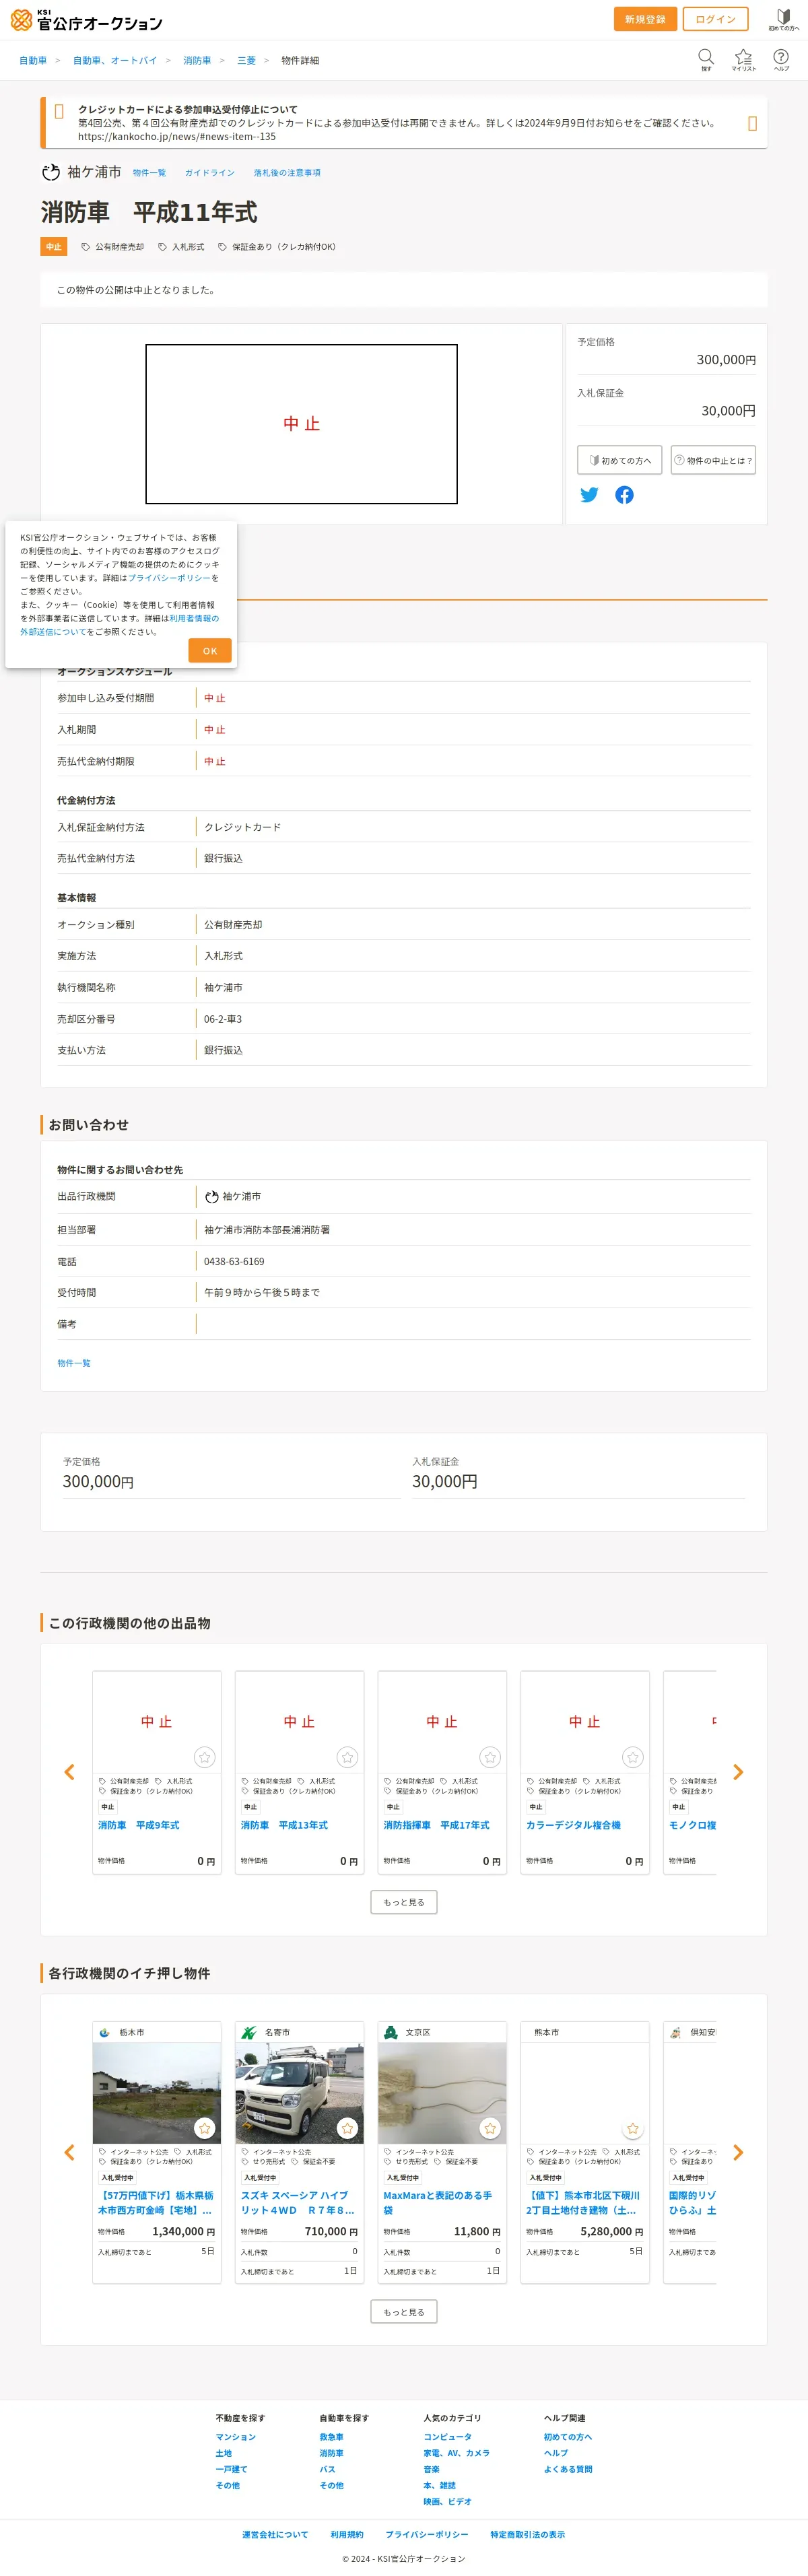
Task: Open My List star icon
Action: tap(743, 59)
